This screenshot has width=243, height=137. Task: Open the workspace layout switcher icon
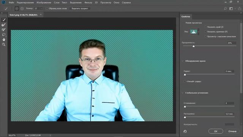pyautogui.click(x=231, y=8)
